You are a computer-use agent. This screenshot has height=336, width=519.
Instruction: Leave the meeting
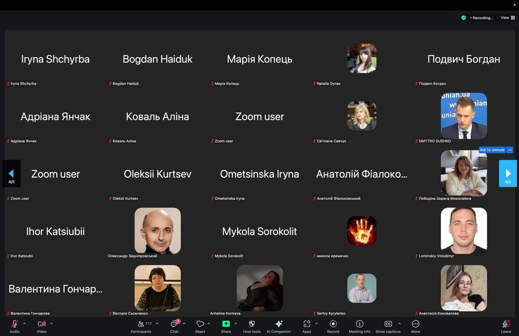[x=506, y=326]
